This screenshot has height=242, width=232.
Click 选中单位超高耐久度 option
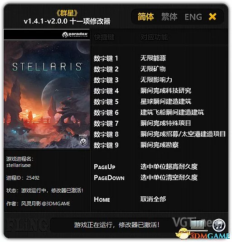click(x=169, y=166)
